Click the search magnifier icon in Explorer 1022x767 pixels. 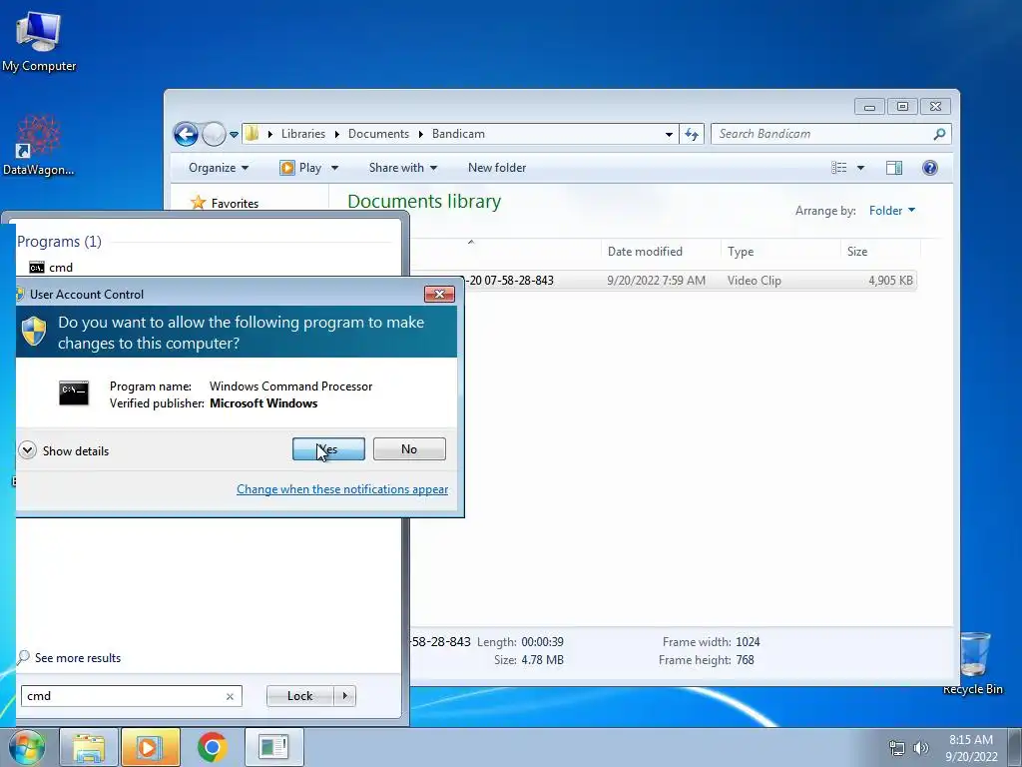(939, 134)
